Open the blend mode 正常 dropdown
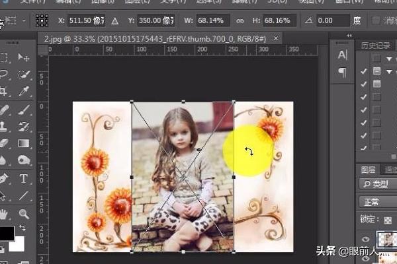Viewport: 397px width, 264px height. click(378, 202)
